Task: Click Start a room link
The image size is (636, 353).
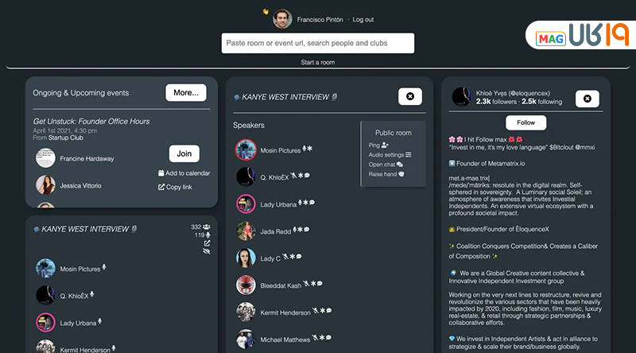Action: 317,62
